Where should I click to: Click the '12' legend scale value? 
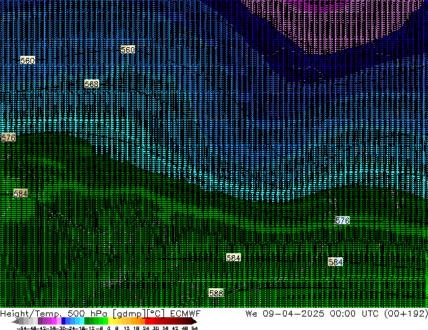point(127,328)
